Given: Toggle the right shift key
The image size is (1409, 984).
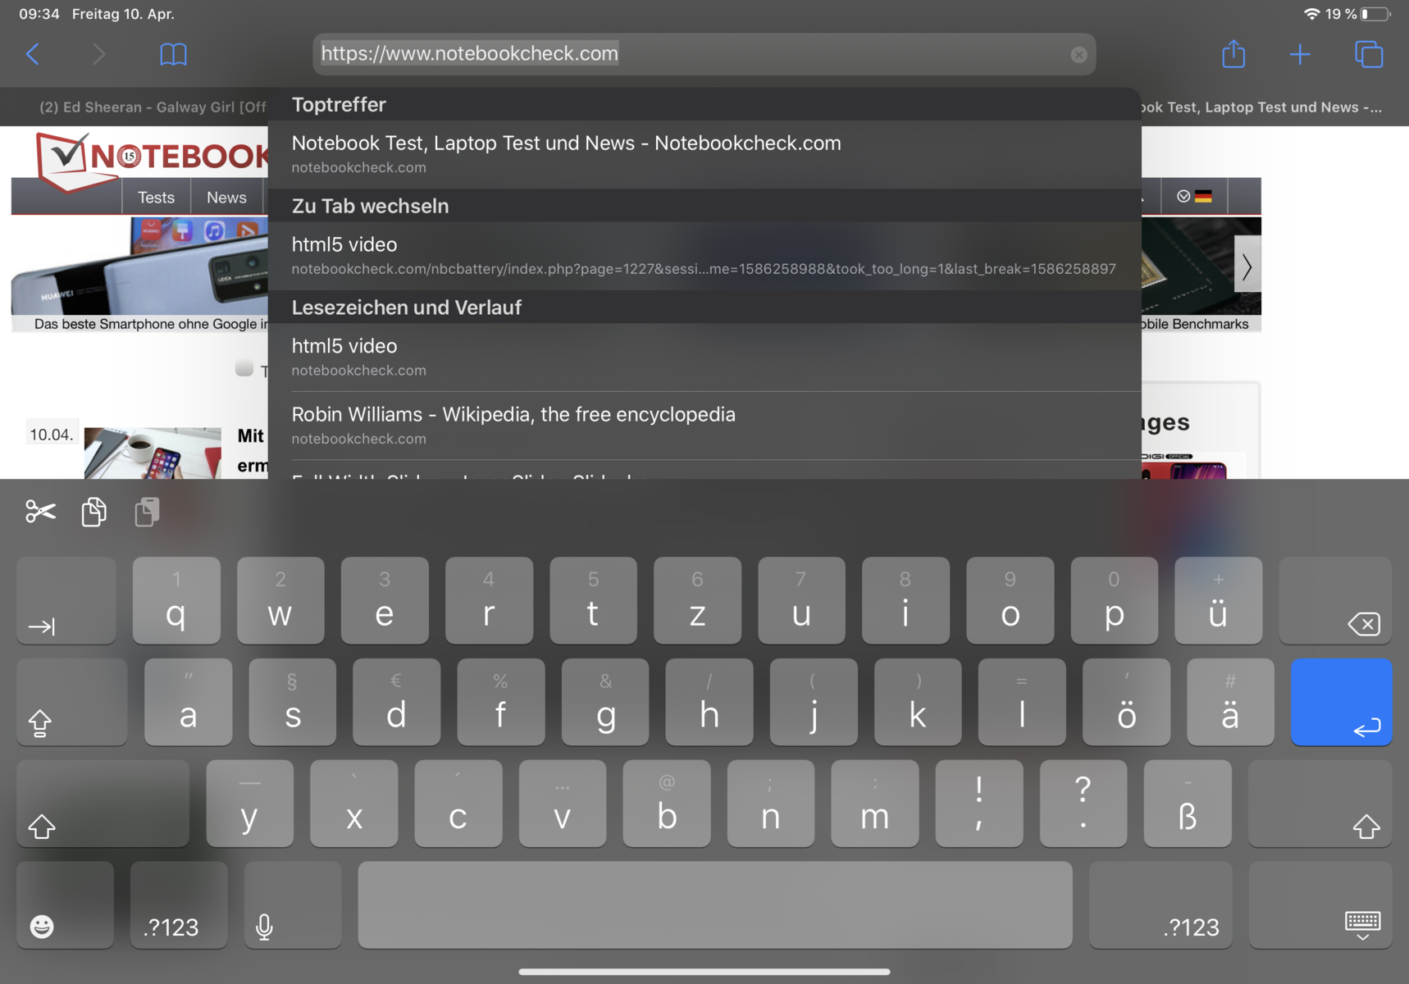Looking at the screenshot, I should (x=1320, y=804).
